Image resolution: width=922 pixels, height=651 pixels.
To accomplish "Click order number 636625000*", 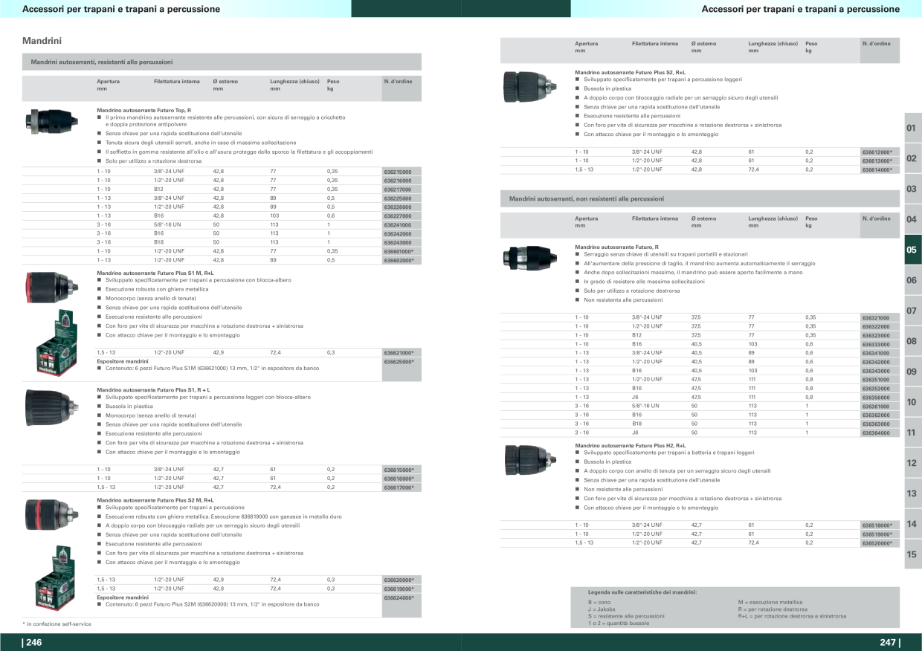I will click(399, 362).
